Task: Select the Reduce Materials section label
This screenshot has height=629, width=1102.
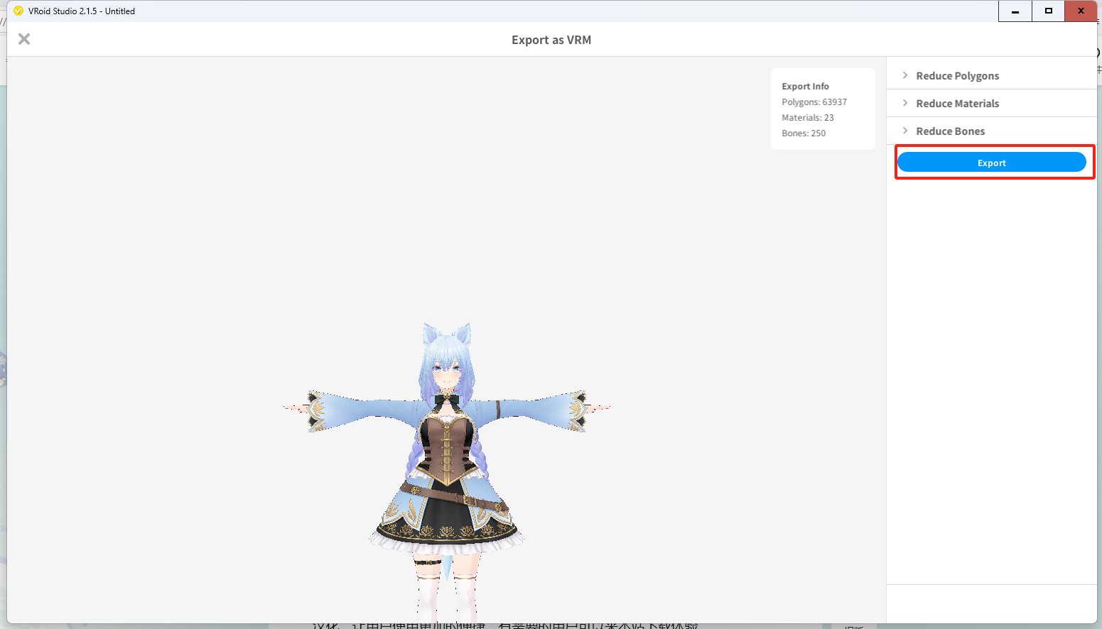Action: pos(957,104)
